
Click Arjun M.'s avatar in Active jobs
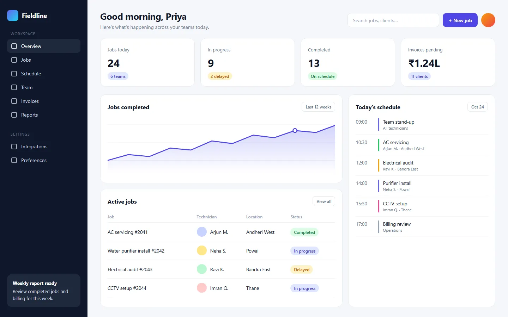(202, 232)
